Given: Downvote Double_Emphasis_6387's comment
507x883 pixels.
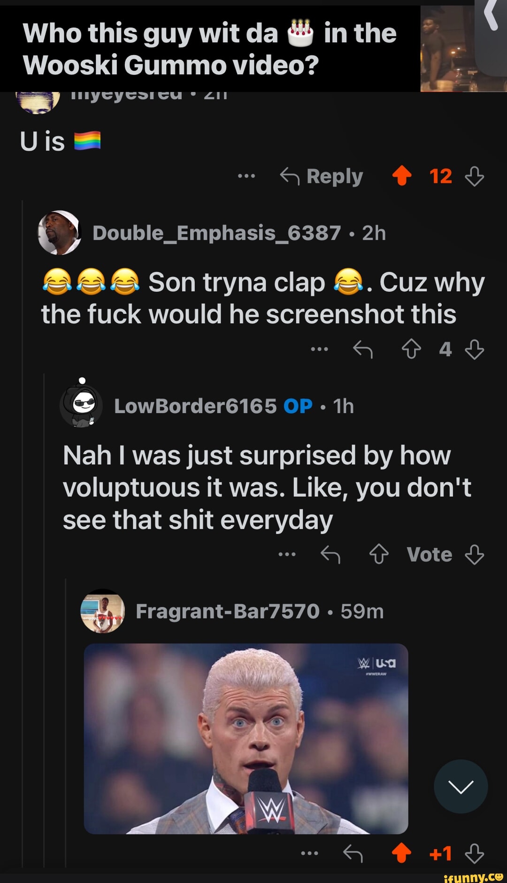Looking at the screenshot, I should [474, 349].
